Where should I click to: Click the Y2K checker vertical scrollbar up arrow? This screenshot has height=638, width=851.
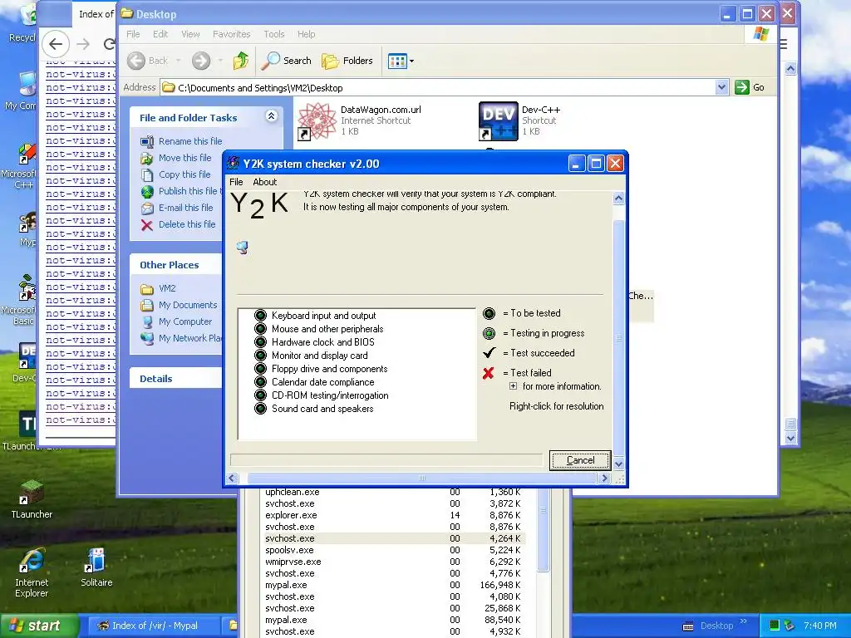tap(618, 199)
